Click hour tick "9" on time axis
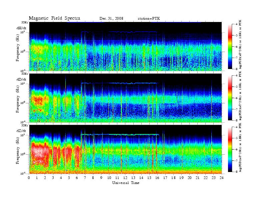 tap(101, 178)
